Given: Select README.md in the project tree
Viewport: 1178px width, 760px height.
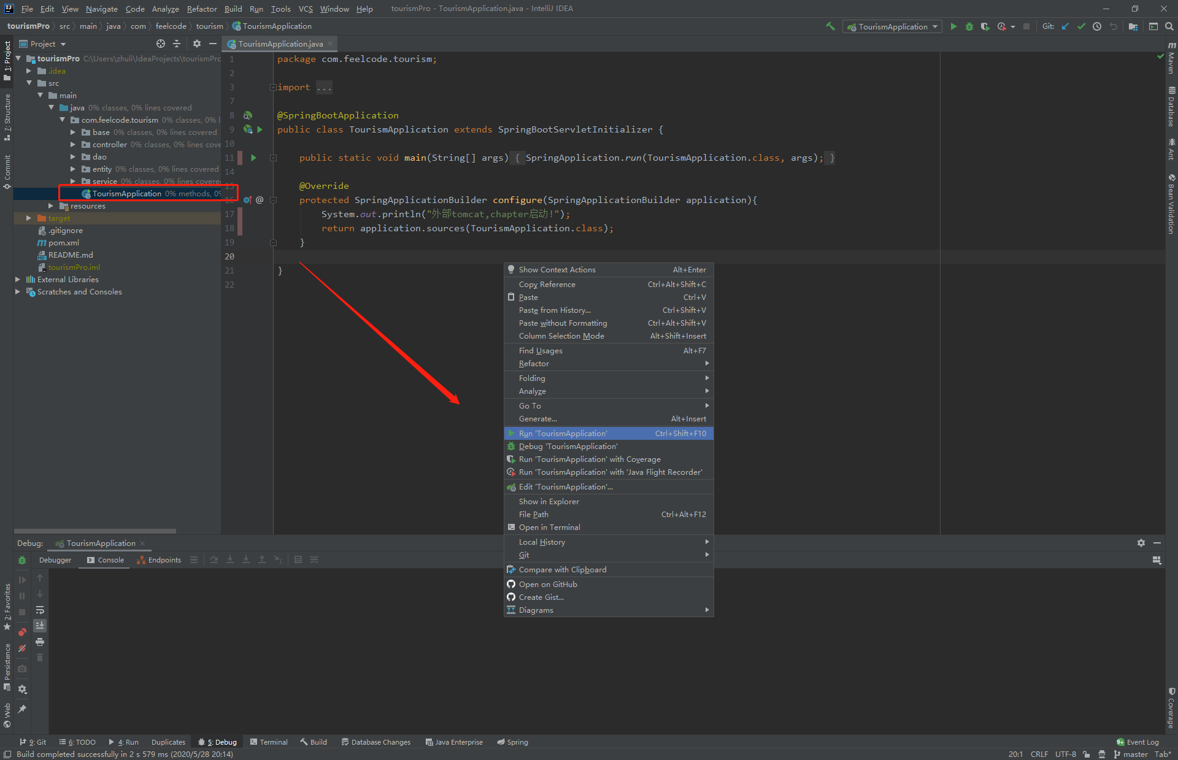Looking at the screenshot, I should (71, 255).
